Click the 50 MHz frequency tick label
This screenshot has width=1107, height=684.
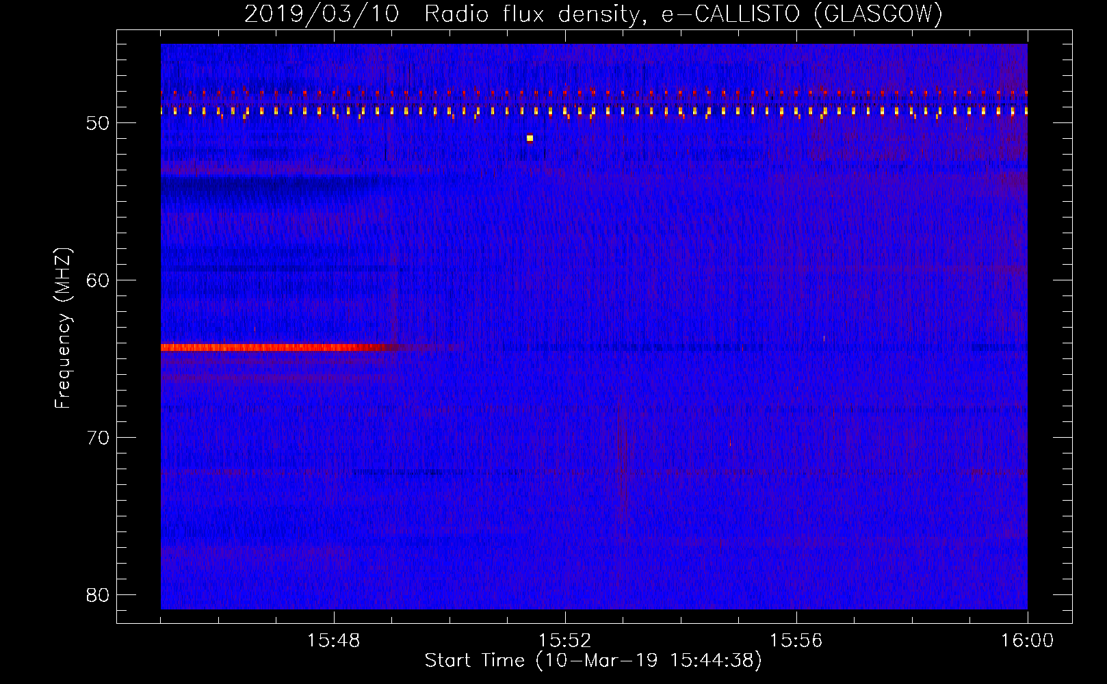point(98,123)
